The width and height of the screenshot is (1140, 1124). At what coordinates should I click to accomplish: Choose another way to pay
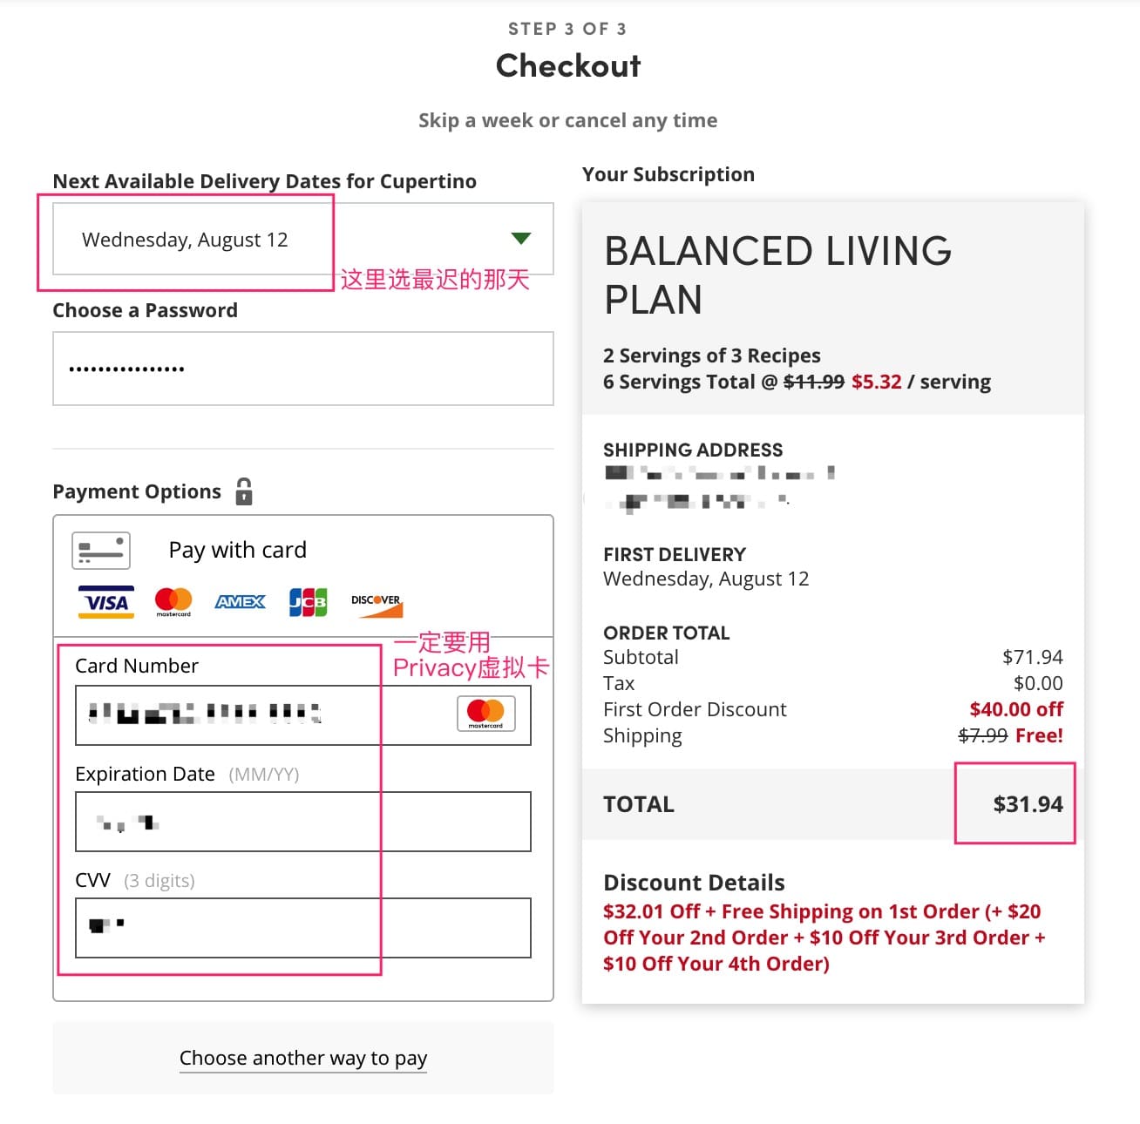303,1058
